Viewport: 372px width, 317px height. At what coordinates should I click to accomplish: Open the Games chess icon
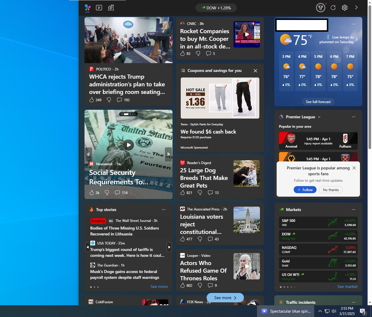pyautogui.click(x=110, y=8)
